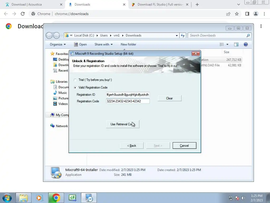Toggle the preview pane icon
Image resolution: width=270 pixels, height=203 pixels.
point(236,44)
